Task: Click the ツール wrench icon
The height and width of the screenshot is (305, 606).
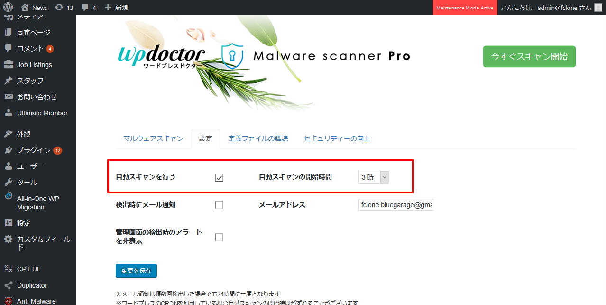Action: point(9,183)
